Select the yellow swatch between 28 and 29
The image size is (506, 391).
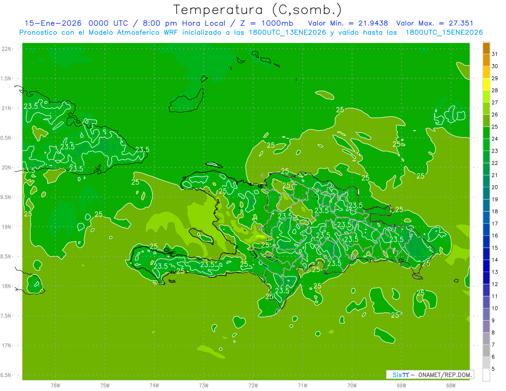click(x=486, y=85)
